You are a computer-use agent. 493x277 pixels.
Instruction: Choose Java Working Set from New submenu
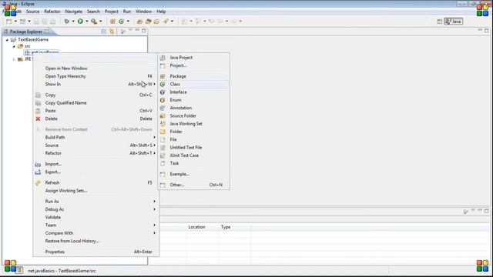pos(193,124)
